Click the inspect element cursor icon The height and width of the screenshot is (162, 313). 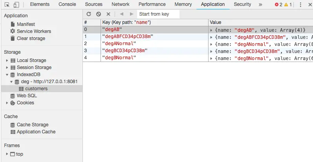point(7,5)
